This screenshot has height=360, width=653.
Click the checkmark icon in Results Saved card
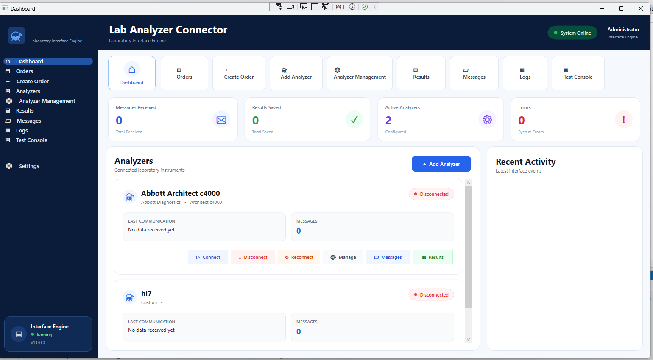pos(354,120)
